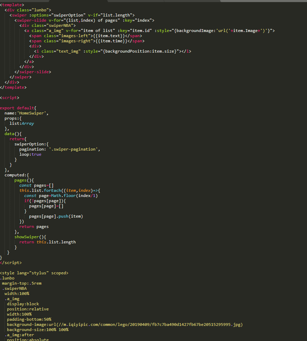Click the 'pages[page]=[]' assignment
Image resolution: width=307 pixels, height=341 pixels.
pyautogui.click(x=46, y=206)
